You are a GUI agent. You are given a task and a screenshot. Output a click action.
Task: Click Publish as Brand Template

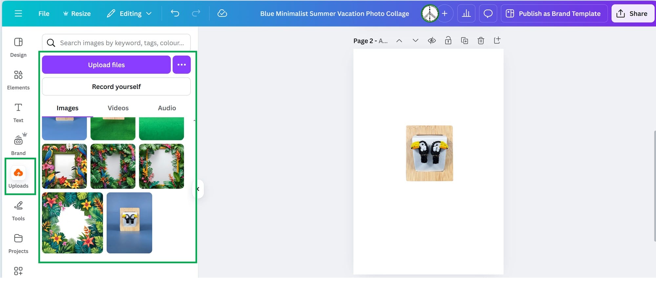click(x=554, y=13)
